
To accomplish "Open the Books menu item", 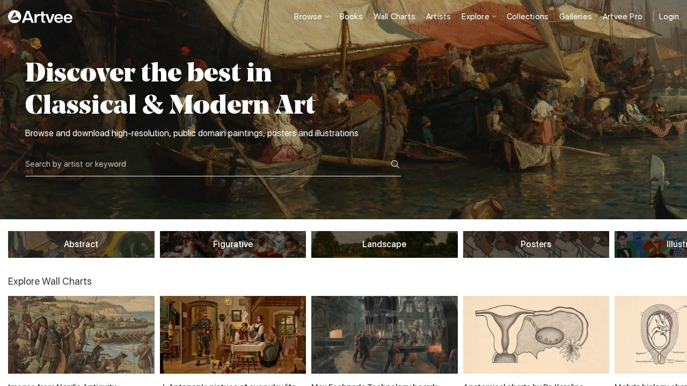I will 351,17.
